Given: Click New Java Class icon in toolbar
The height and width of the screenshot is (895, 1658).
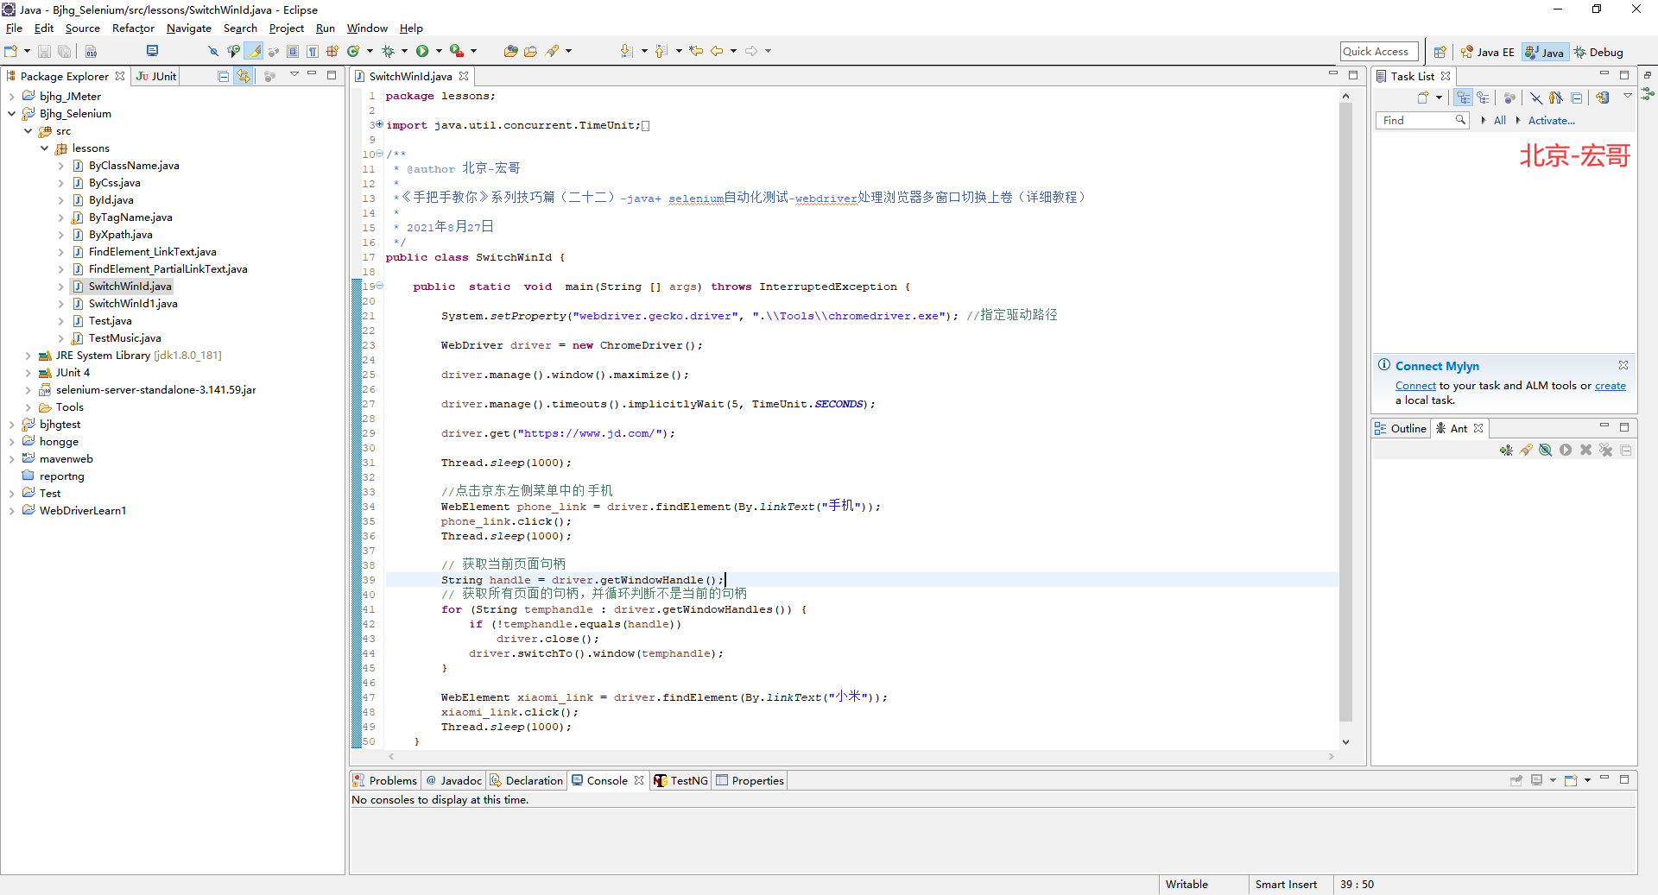Looking at the screenshot, I should 353,52.
